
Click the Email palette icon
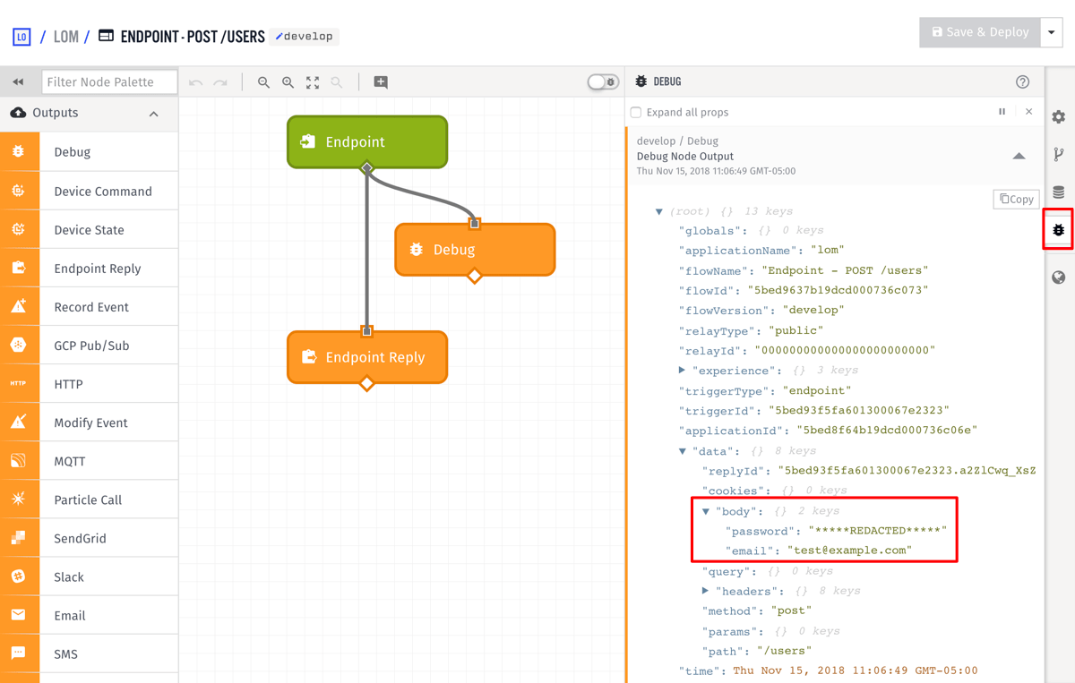pos(19,614)
